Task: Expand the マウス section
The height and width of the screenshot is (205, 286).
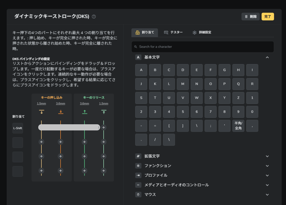Action: point(267,195)
